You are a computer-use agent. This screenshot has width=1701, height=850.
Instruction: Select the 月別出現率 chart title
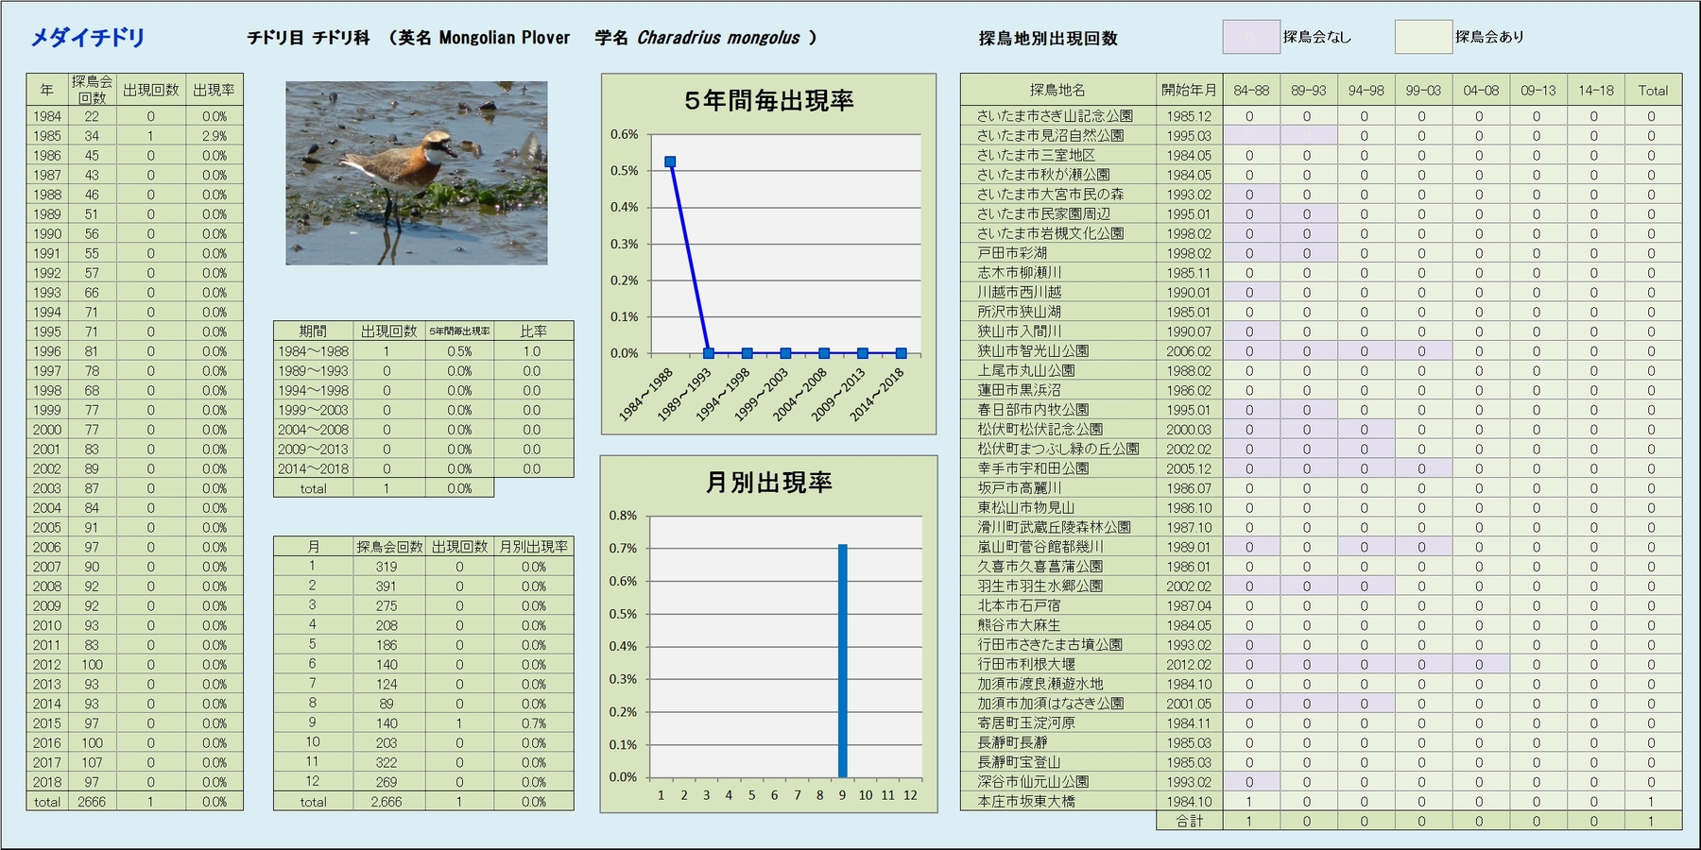tap(768, 483)
